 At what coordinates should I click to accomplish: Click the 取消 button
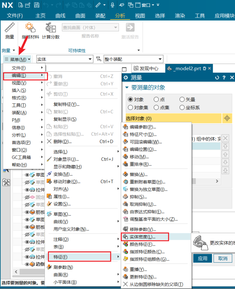tap(223, 258)
